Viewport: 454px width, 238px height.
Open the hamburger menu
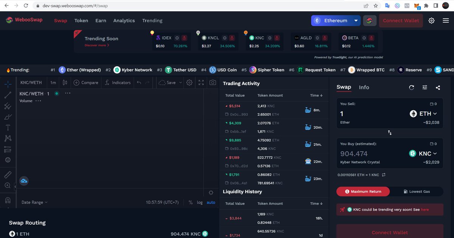pyautogui.click(x=446, y=20)
